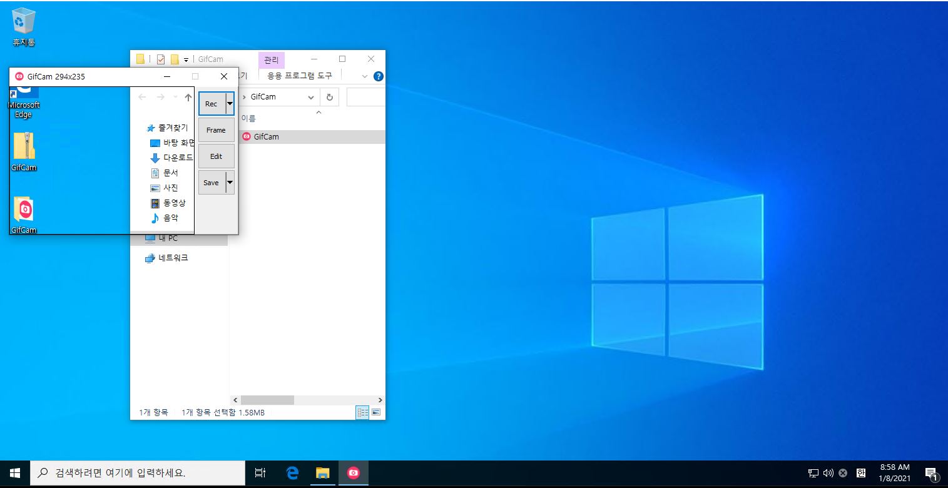Click the Frame button in GifCam
The height and width of the screenshot is (488, 948).
point(216,130)
